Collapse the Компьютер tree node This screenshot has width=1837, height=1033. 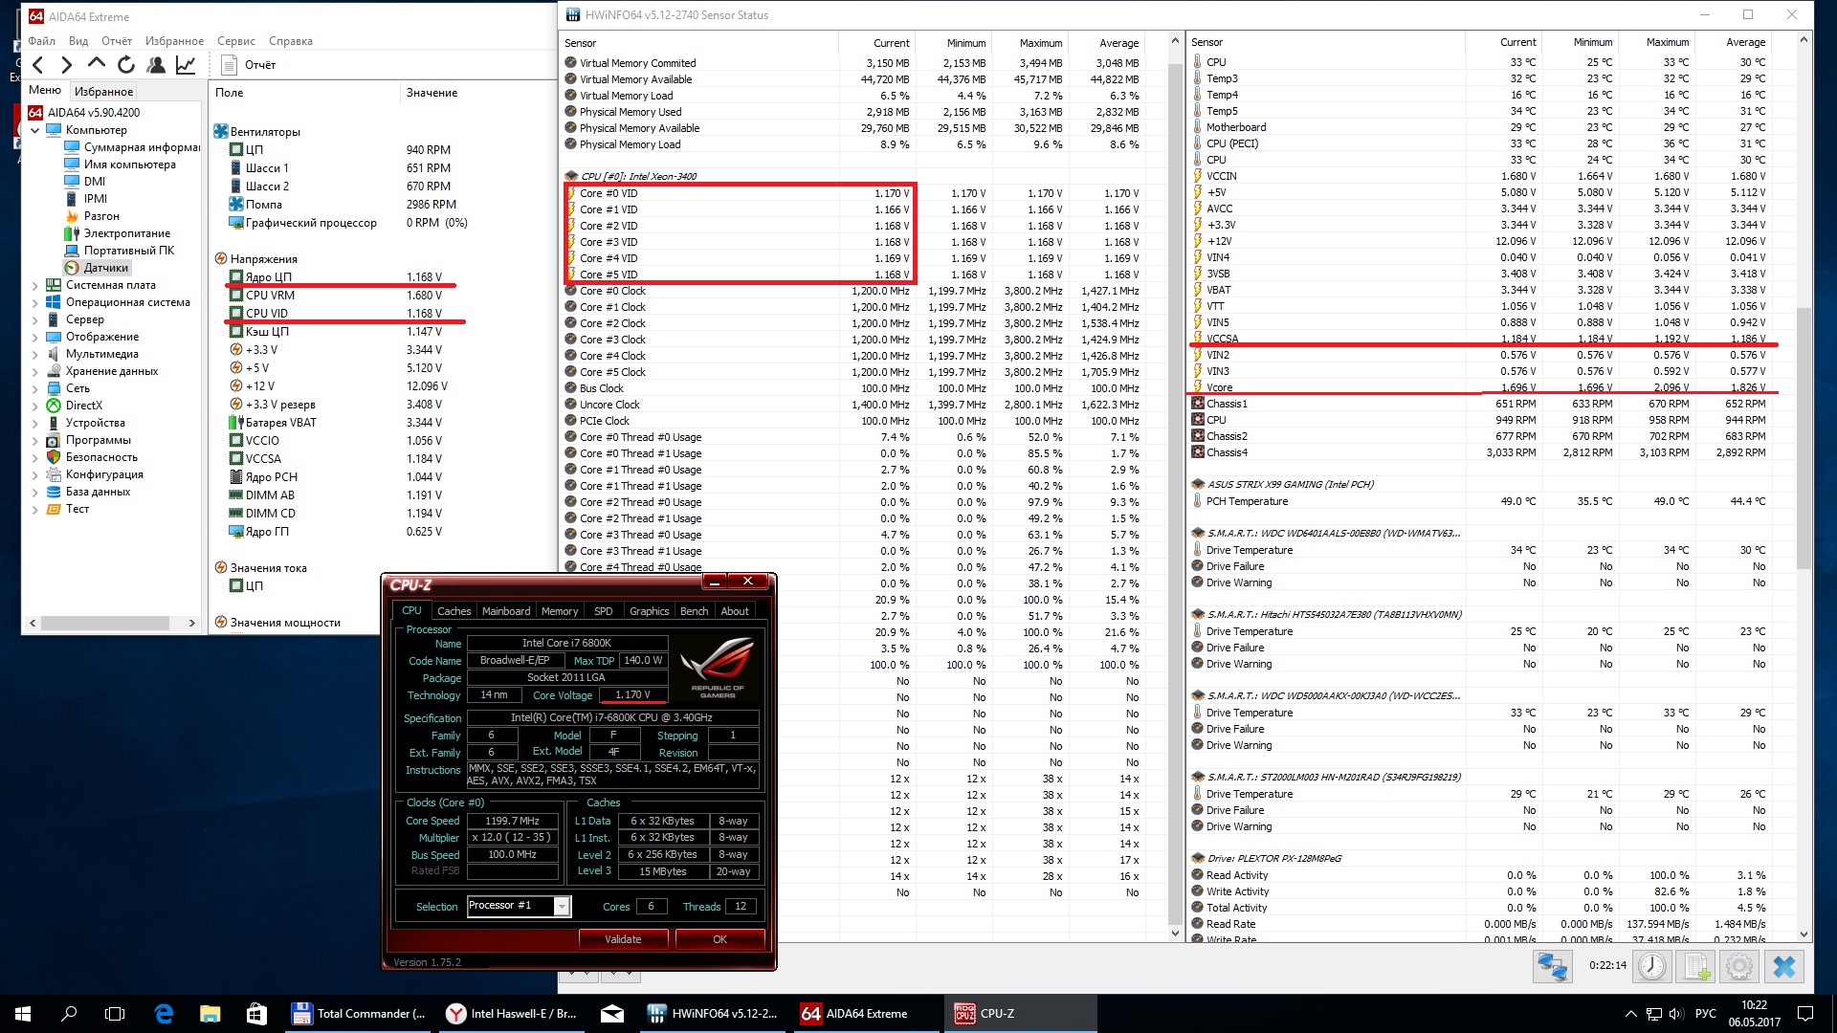click(x=35, y=130)
